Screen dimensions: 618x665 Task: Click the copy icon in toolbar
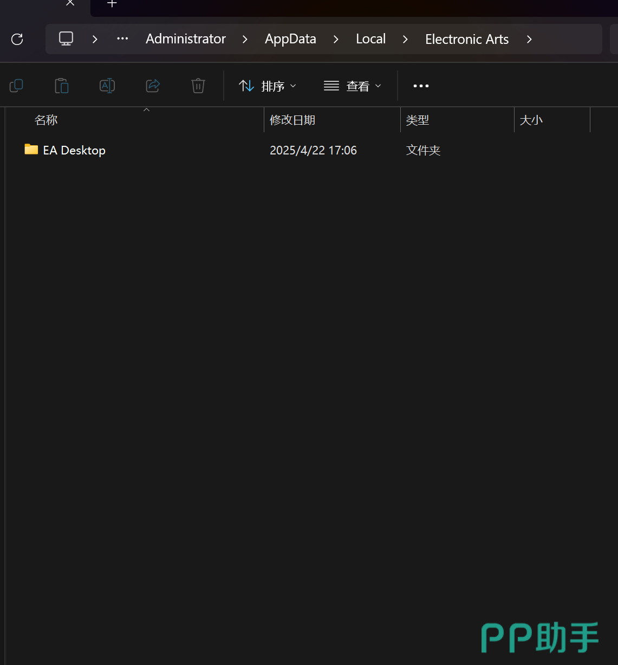coord(16,86)
